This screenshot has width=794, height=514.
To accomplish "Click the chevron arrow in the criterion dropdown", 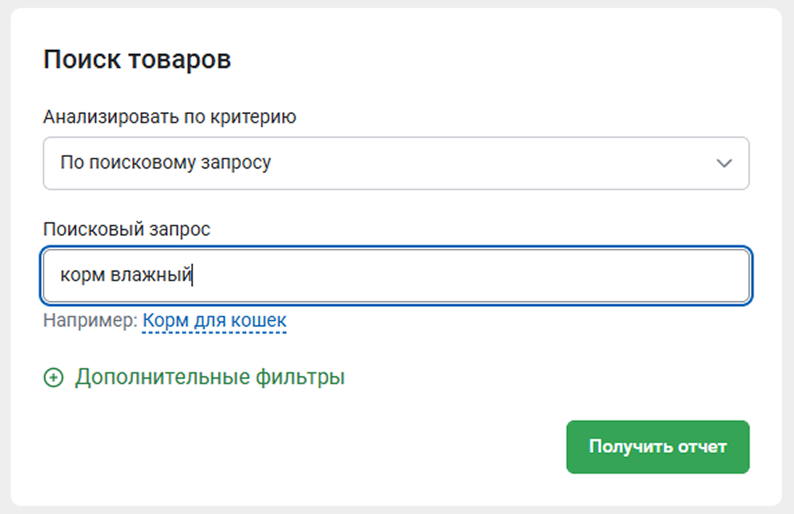I will coord(724,163).
